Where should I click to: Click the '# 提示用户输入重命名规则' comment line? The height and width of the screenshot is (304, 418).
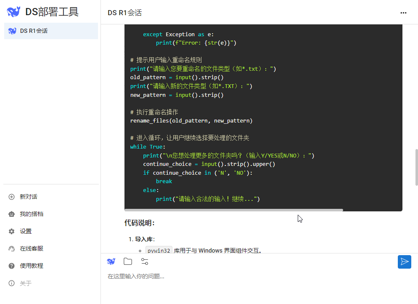[x=166, y=60]
